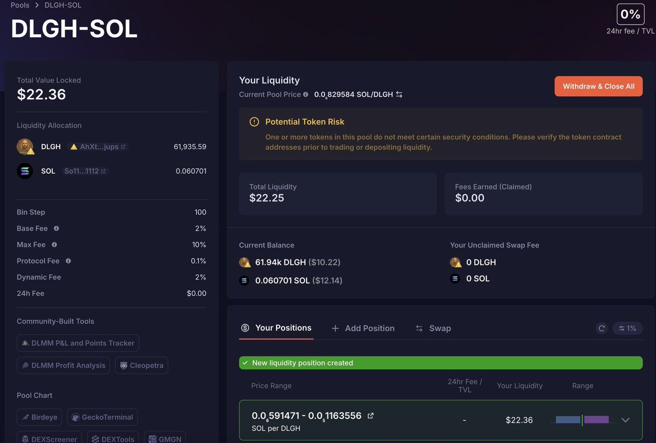The width and height of the screenshot is (656, 443).
Task: Refresh positions with circular arrow icon
Action: click(602, 328)
